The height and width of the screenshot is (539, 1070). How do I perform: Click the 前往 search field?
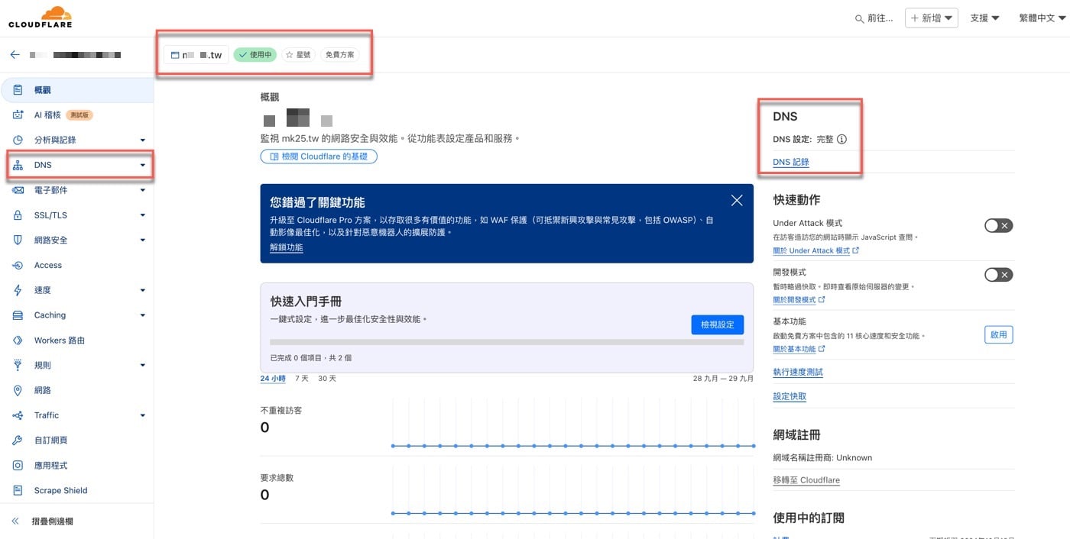click(x=874, y=18)
